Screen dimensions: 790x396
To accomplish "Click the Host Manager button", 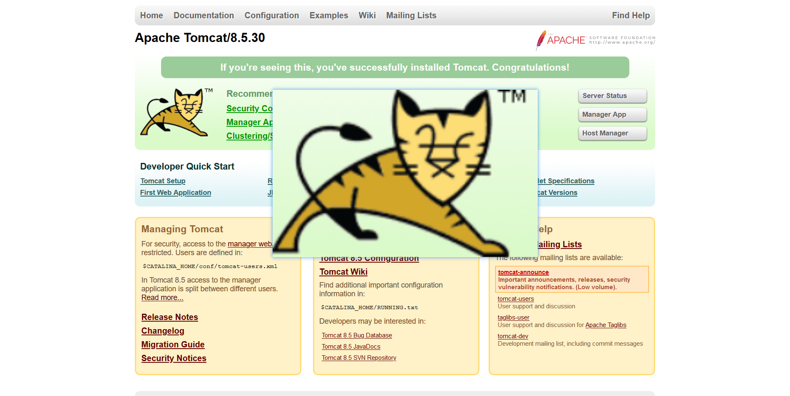I will point(612,133).
